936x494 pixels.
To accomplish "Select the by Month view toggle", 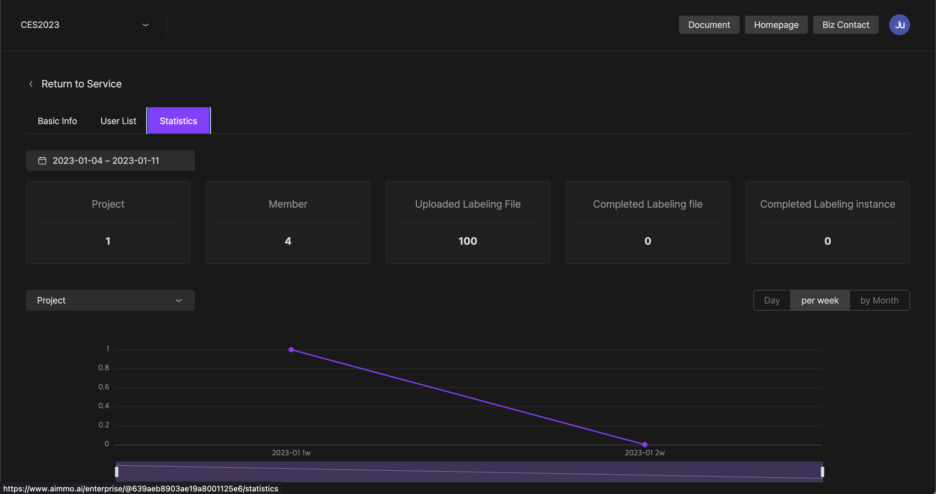I will [x=879, y=300].
